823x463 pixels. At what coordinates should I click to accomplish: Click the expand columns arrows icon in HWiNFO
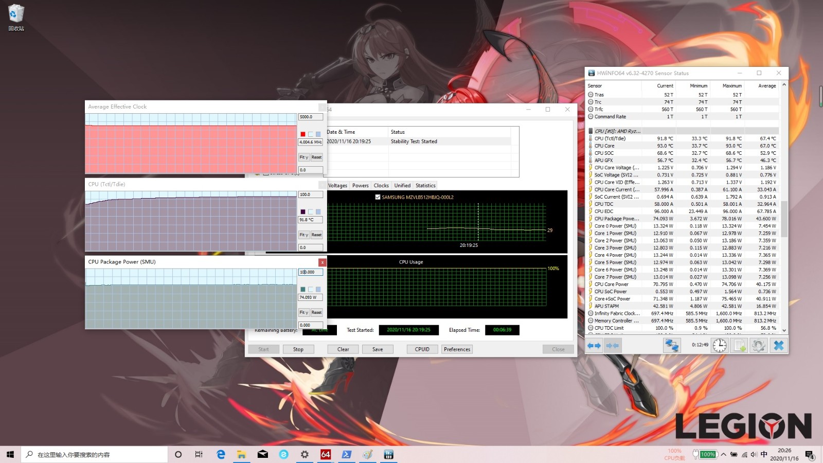coord(594,345)
